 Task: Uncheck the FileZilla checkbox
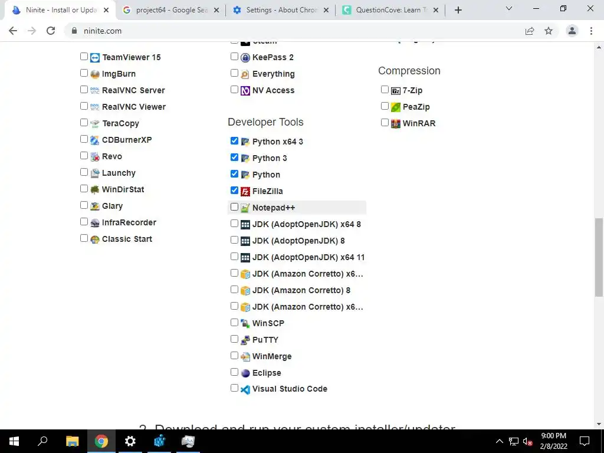click(x=234, y=191)
